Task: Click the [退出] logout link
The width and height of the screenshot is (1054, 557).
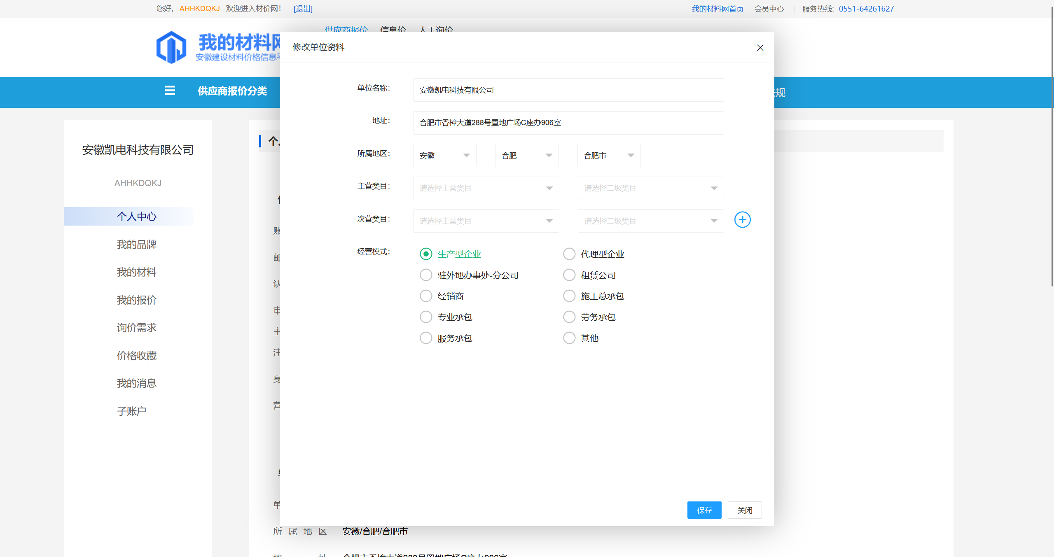Action: coord(303,9)
